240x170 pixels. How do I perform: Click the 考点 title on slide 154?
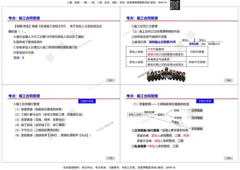[142, 18]
